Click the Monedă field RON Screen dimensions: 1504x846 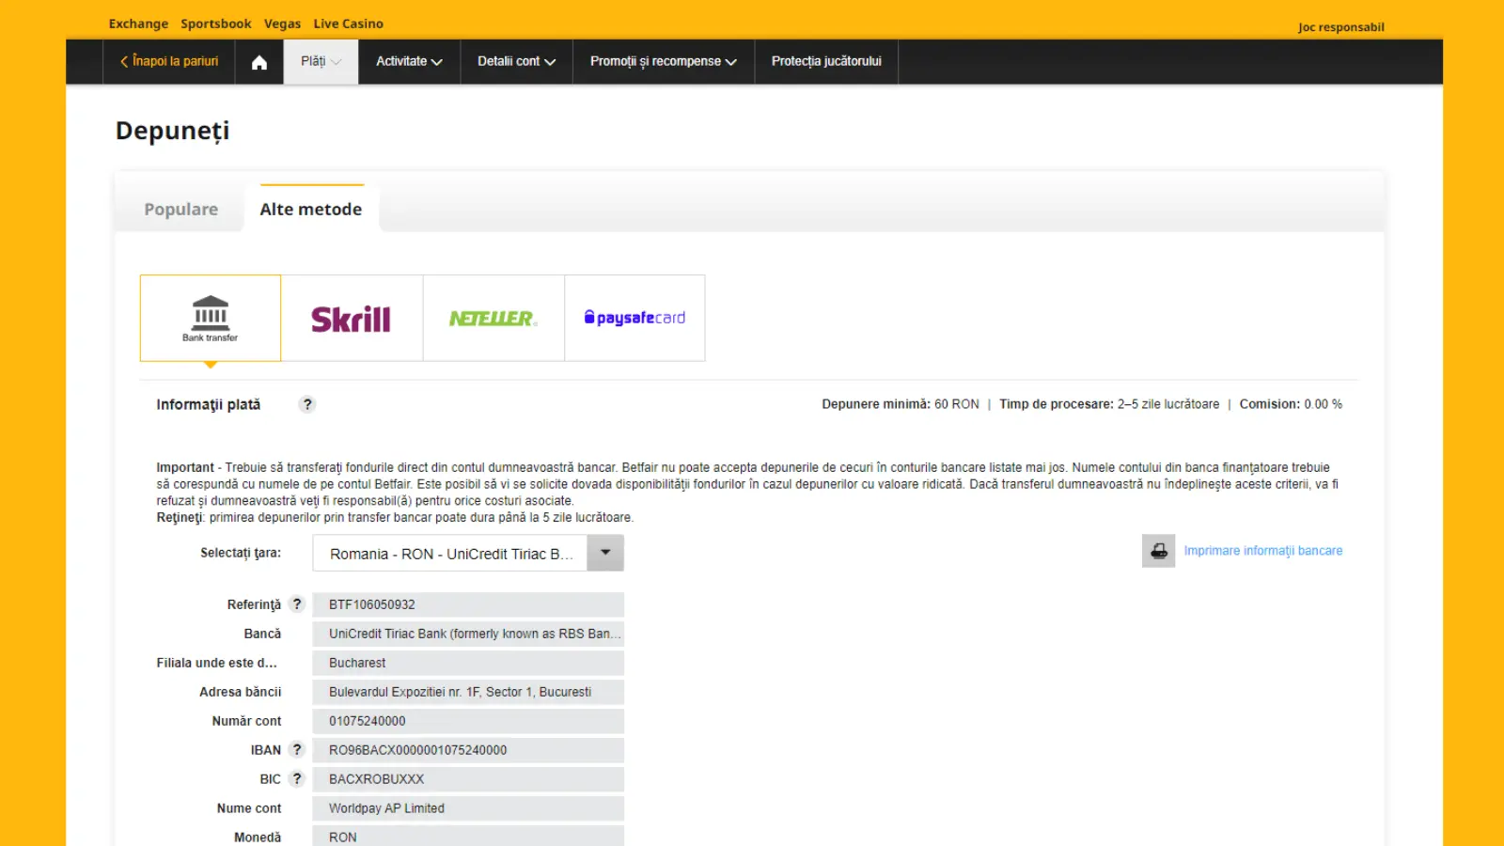coord(468,836)
